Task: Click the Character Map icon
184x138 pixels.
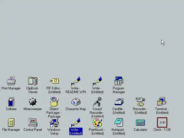Action: [x=76, y=101]
